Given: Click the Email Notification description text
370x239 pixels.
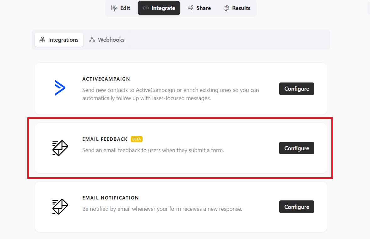Looking at the screenshot, I should 162,209.
